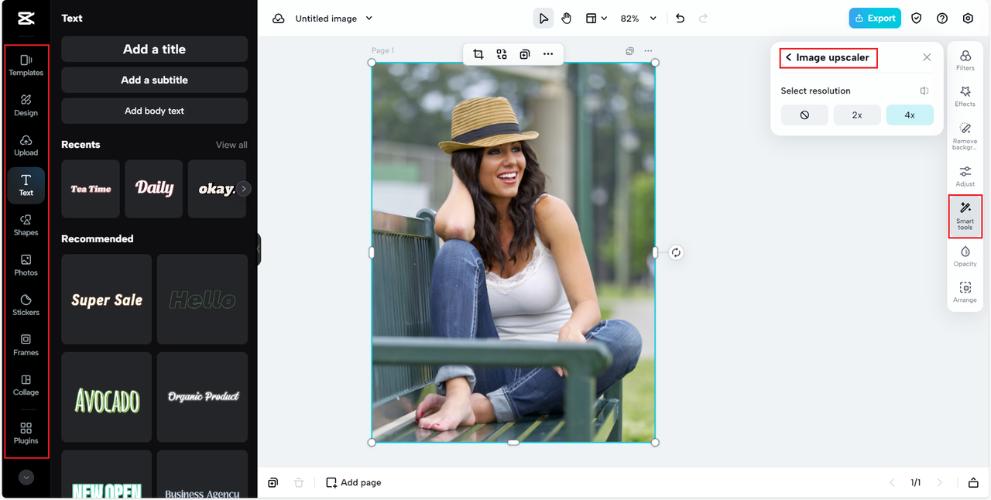Viewport: 991px width, 500px height.
Task: Select the crop tool in floating toolbar
Action: coord(478,54)
